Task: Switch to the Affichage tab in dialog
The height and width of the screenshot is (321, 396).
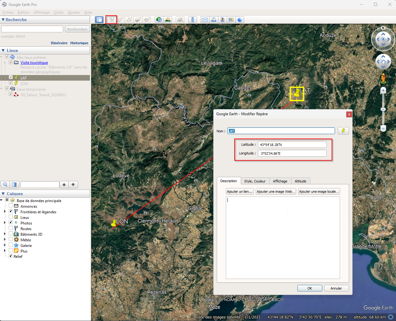Action: click(280, 181)
